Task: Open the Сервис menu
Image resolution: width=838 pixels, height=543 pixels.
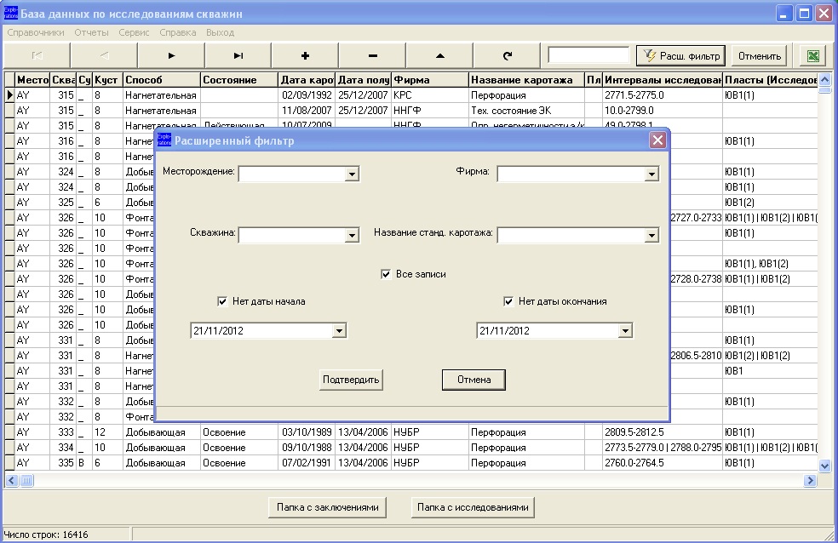Action: 134,32
